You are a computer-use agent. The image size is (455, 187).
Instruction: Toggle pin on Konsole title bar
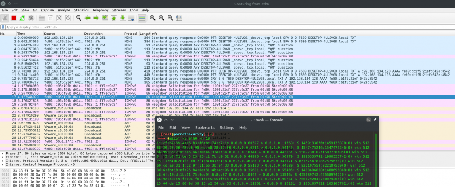click(x=375, y=120)
